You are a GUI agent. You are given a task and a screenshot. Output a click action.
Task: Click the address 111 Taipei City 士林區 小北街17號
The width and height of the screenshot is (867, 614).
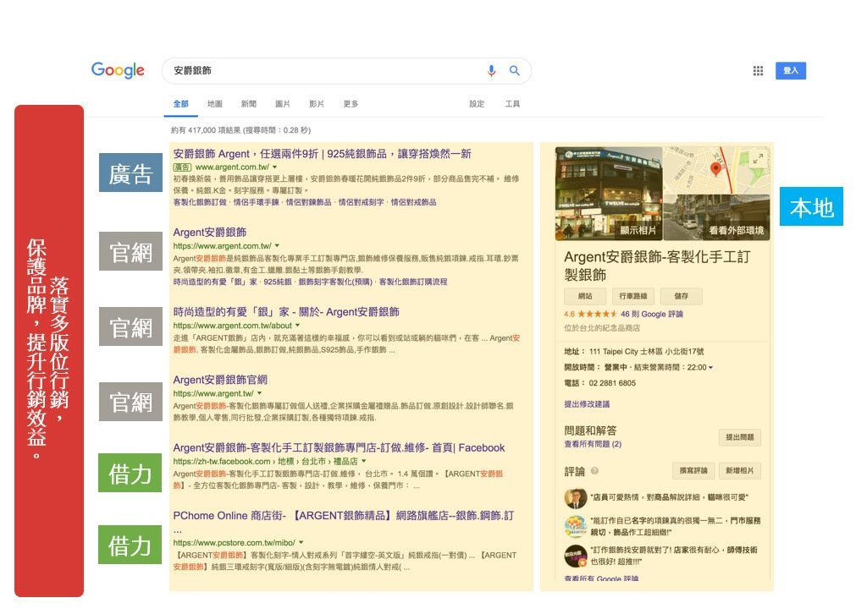pos(646,352)
